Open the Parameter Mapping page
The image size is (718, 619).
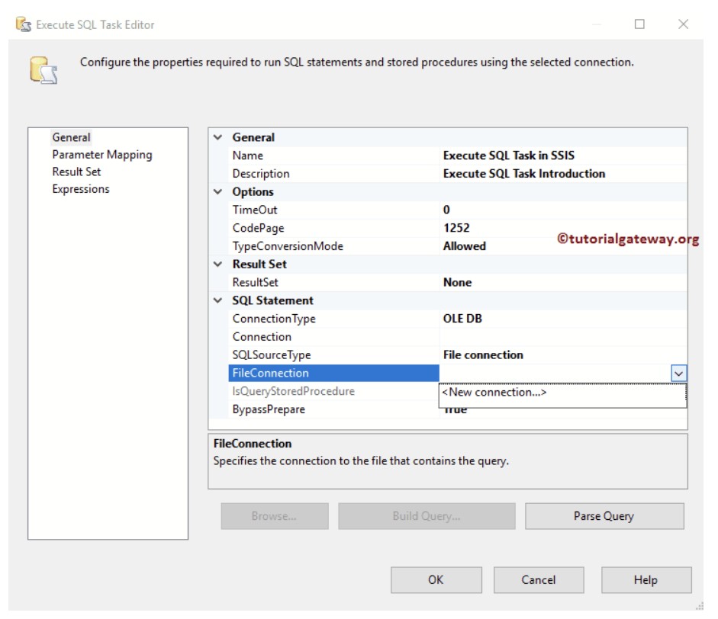click(101, 155)
